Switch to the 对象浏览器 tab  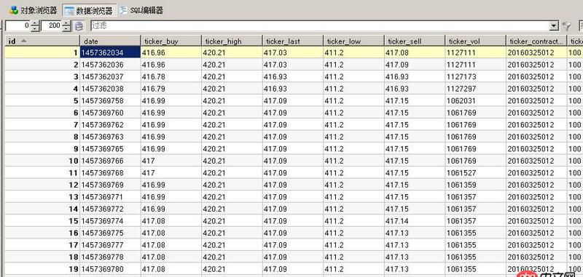(34, 10)
